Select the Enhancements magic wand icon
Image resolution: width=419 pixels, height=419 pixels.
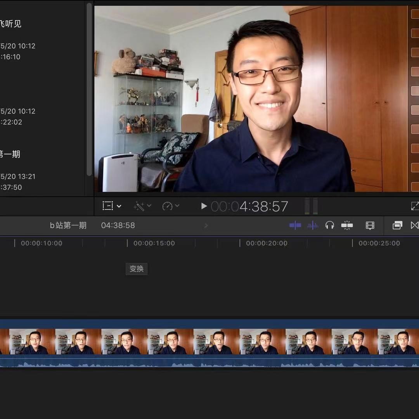point(140,206)
